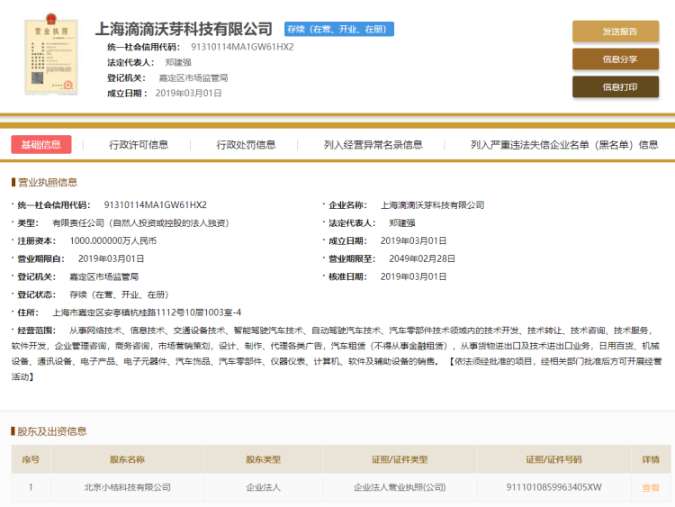Screen dimensions: 675x507
Task: Click the address 上海市嘉定区安亭镇杭桂路1112号
Action: click(147, 312)
